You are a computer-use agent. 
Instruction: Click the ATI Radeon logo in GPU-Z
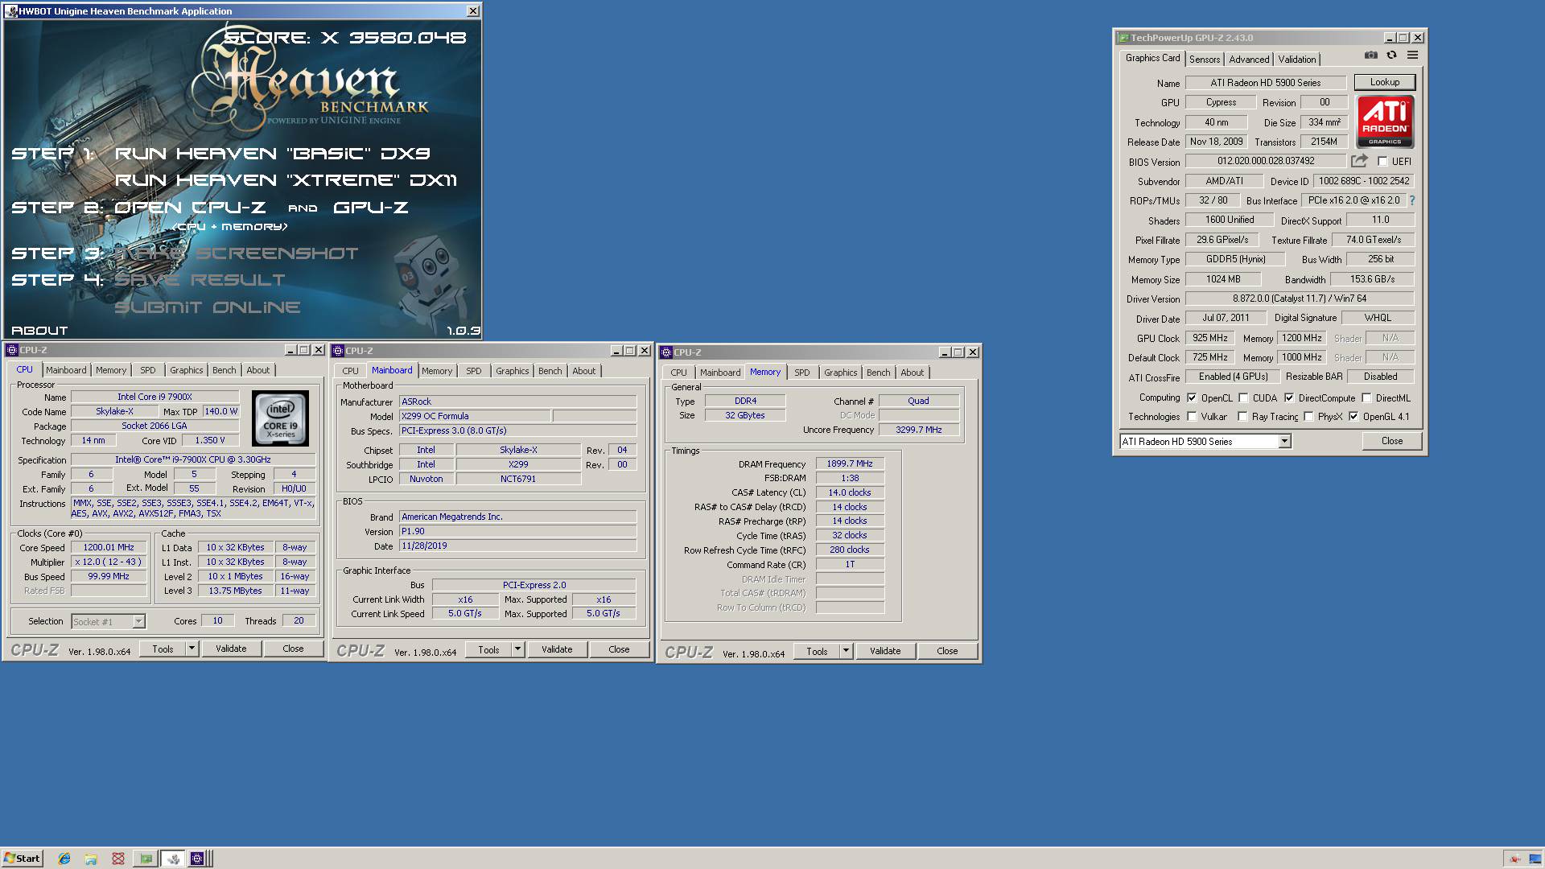(1385, 121)
